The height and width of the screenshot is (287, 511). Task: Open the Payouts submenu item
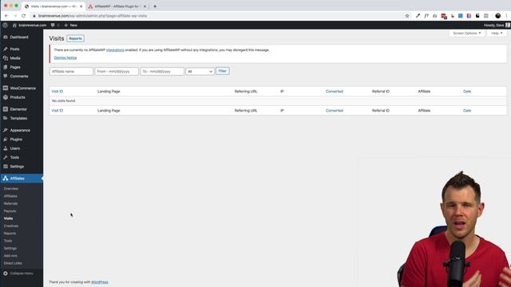pos(10,210)
